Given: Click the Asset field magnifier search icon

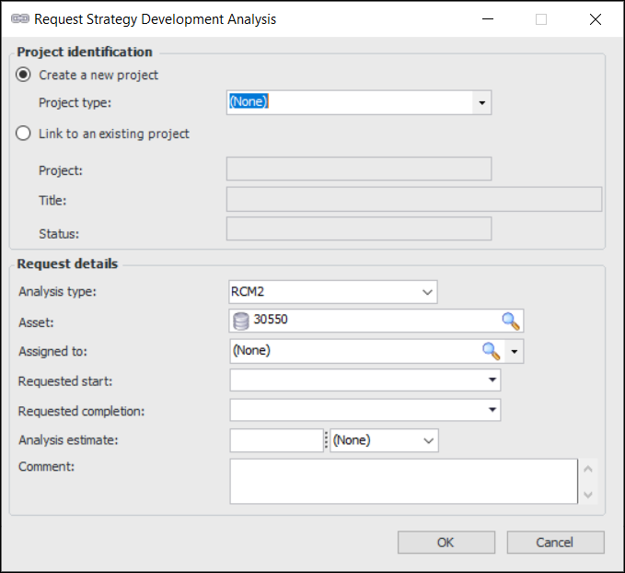Looking at the screenshot, I should [510, 321].
